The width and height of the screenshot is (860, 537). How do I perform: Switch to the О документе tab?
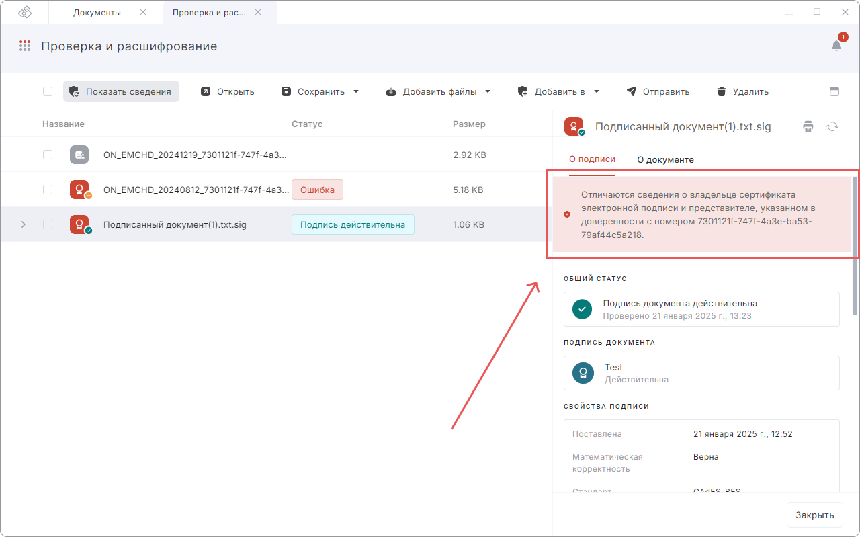pyautogui.click(x=665, y=159)
